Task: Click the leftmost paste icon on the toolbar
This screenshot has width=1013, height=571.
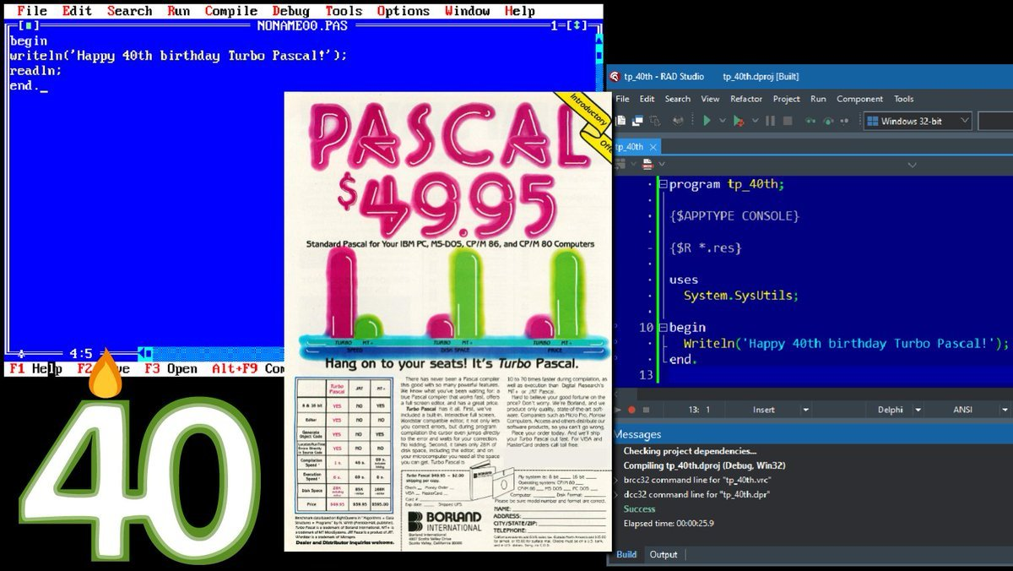Action: [620, 121]
